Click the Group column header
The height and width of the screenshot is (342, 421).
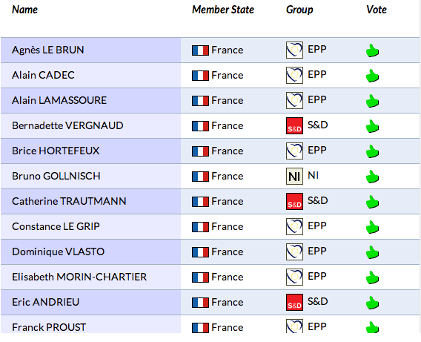pyautogui.click(x=299, y=10)
